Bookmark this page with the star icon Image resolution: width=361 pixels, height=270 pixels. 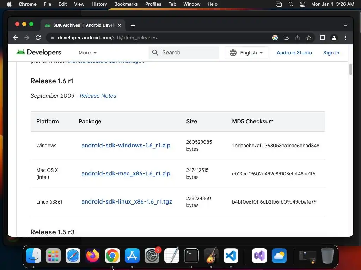tap(309, 38)
